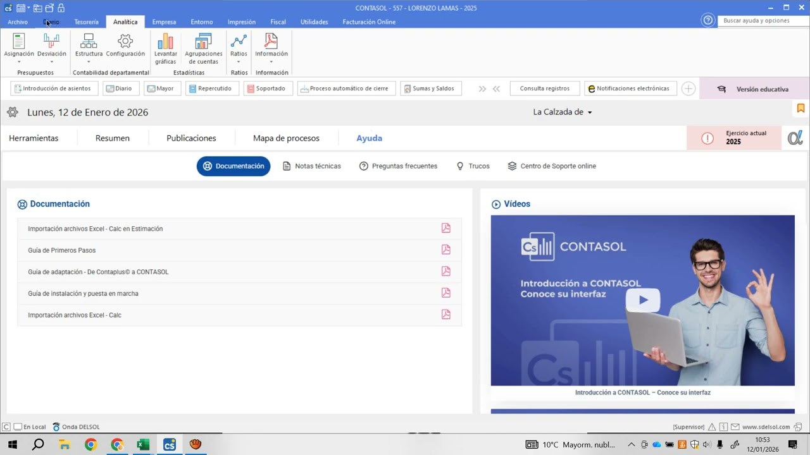Click the Introducción de asientos shortcut
The image size is (810, 455).
click(54, 88)
